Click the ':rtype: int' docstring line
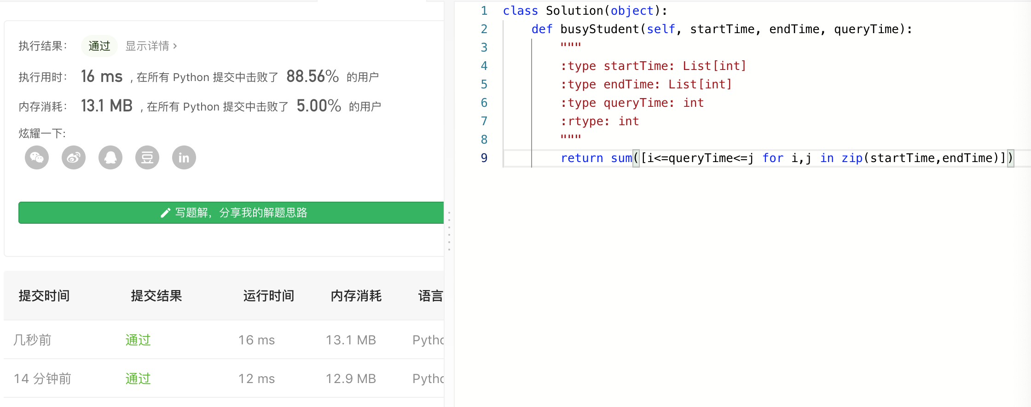 pyautogui.click(x=600, y=121)
